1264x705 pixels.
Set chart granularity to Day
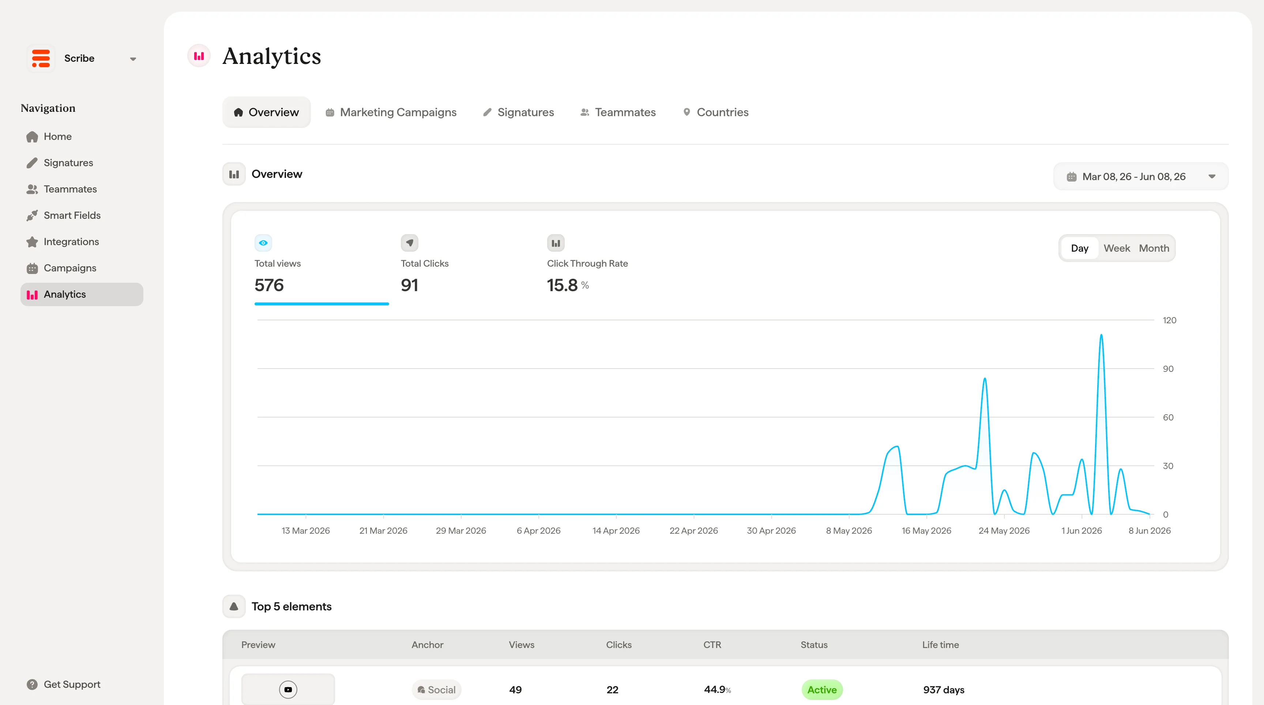tap(1080, 248)
